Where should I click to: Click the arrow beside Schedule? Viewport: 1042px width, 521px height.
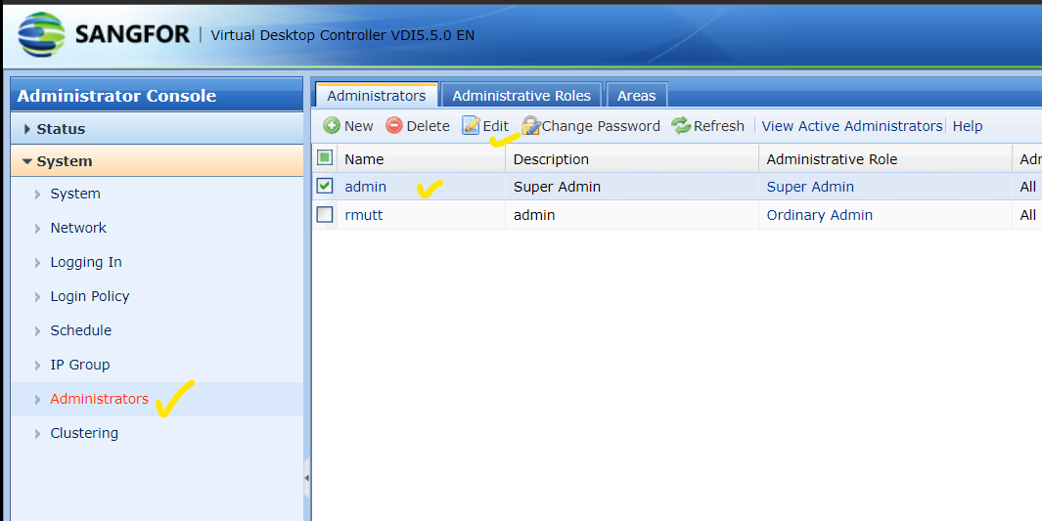pyautogui.click(x=38, y=330)
